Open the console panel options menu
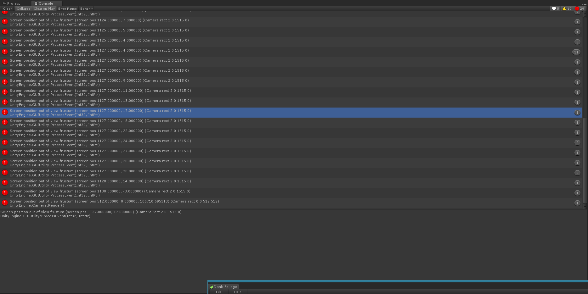The width and height of the screenshot is (588, 294). pyautogui.click(x=585, y=4)
